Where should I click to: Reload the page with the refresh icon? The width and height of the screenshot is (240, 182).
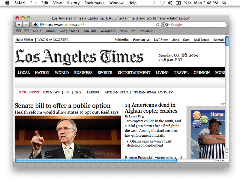click(x=158, y=25)
